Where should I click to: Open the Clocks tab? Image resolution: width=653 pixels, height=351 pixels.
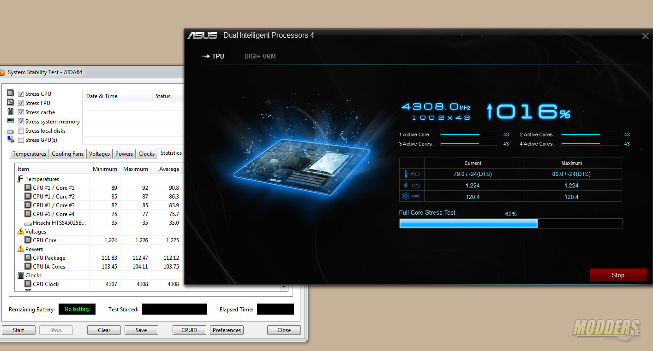click(146, 154)
